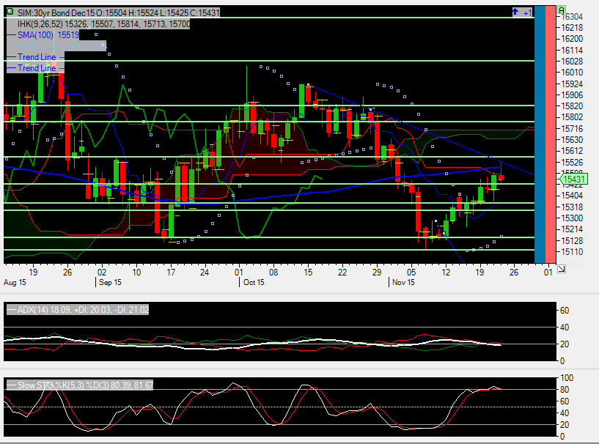Screen dimensions: 599x444
Task: Click the current price tag 15431 on axis
Action: [x=573, y=179]
